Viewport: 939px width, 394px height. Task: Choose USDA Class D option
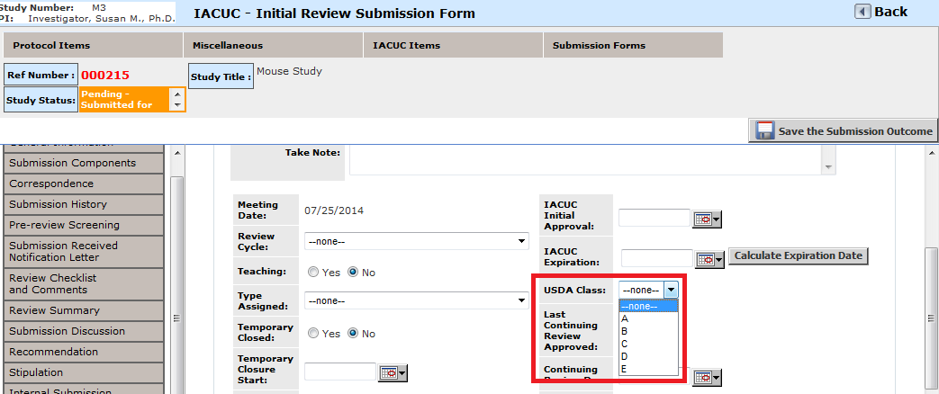[x=648, y=356]
